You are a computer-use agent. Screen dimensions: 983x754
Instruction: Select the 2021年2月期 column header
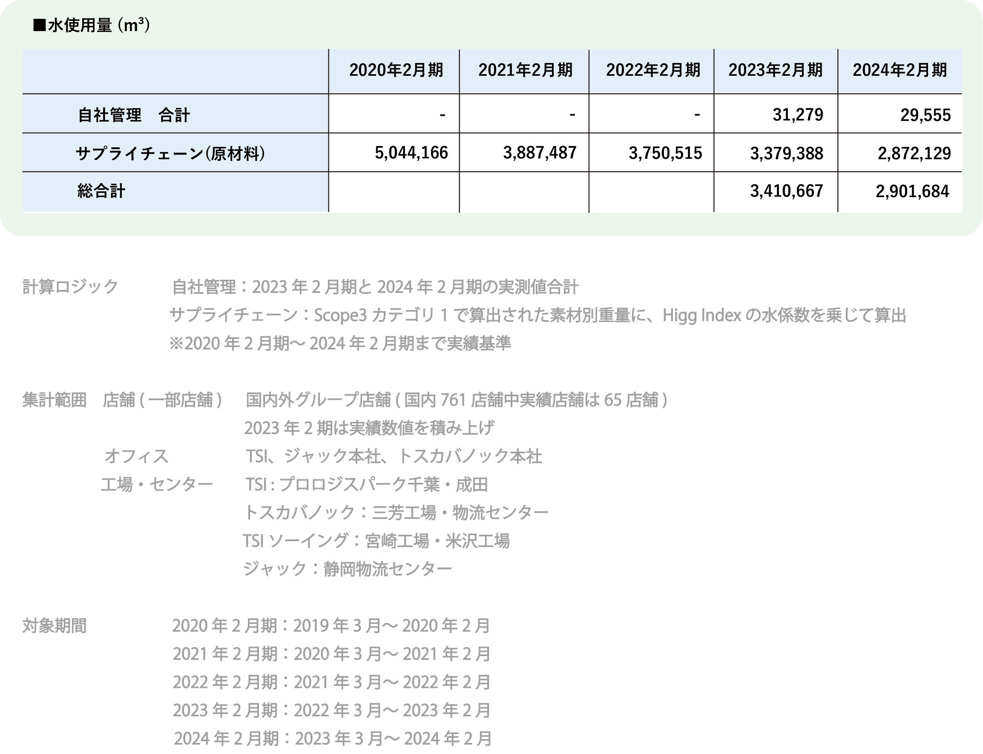(525, 70)
